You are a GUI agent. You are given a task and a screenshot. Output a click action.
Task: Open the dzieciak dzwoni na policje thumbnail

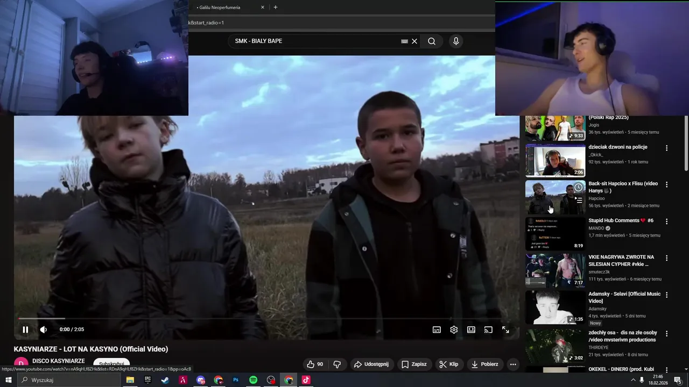click(x=555, y=160)
